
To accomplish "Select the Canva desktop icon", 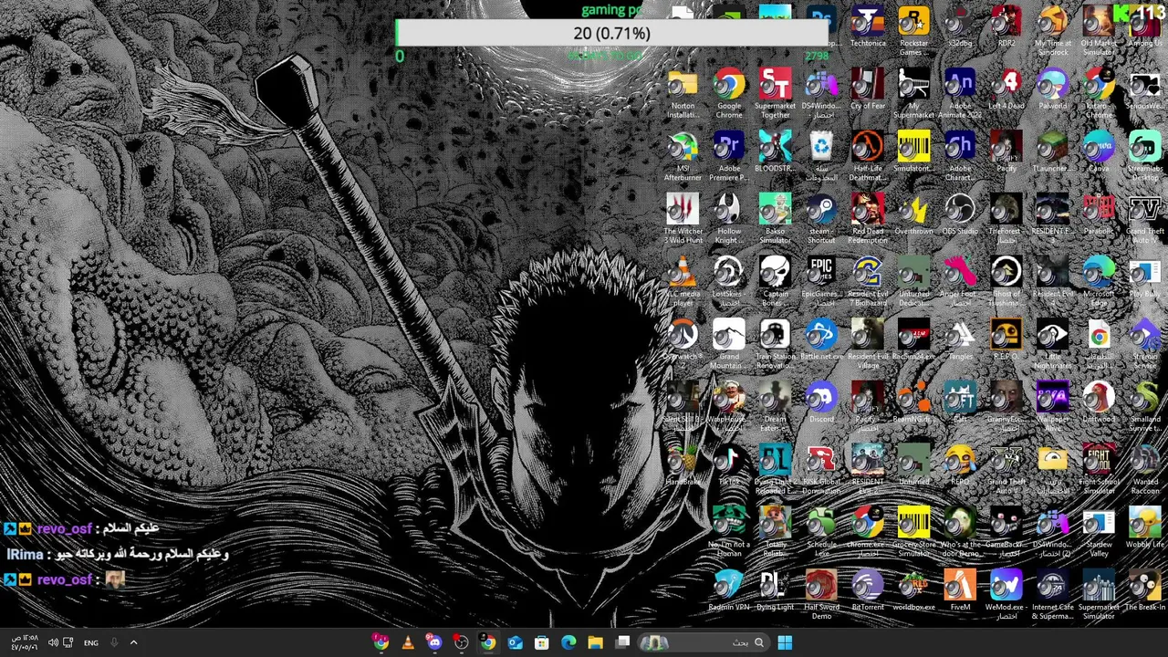I will 1099,152.
